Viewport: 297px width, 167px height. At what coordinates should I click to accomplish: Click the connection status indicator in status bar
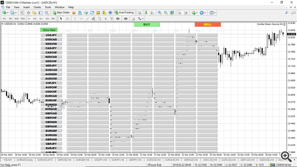pyautogui.click(x=280, y=165)
